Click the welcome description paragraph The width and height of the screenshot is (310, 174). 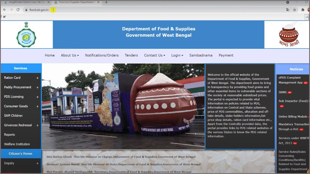240,106
